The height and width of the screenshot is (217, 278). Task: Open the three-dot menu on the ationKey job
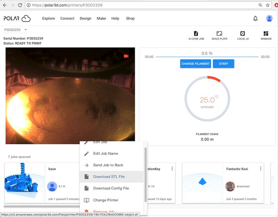pyautogui.click(x=172, y=168)
